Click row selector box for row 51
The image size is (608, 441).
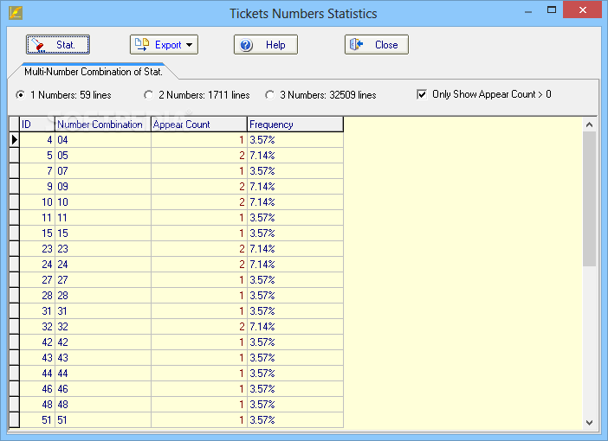pyautogui.click(x=15, y=420)
